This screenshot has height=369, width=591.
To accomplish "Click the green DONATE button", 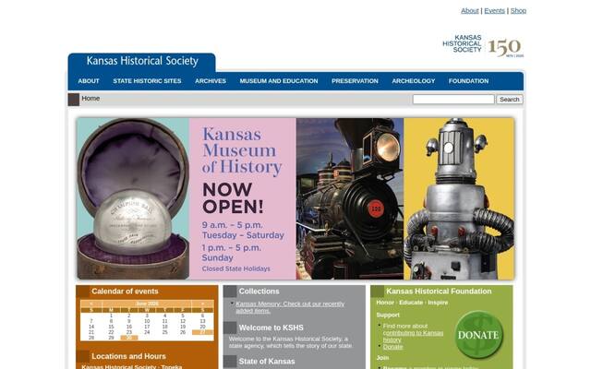I will [478, 334].
